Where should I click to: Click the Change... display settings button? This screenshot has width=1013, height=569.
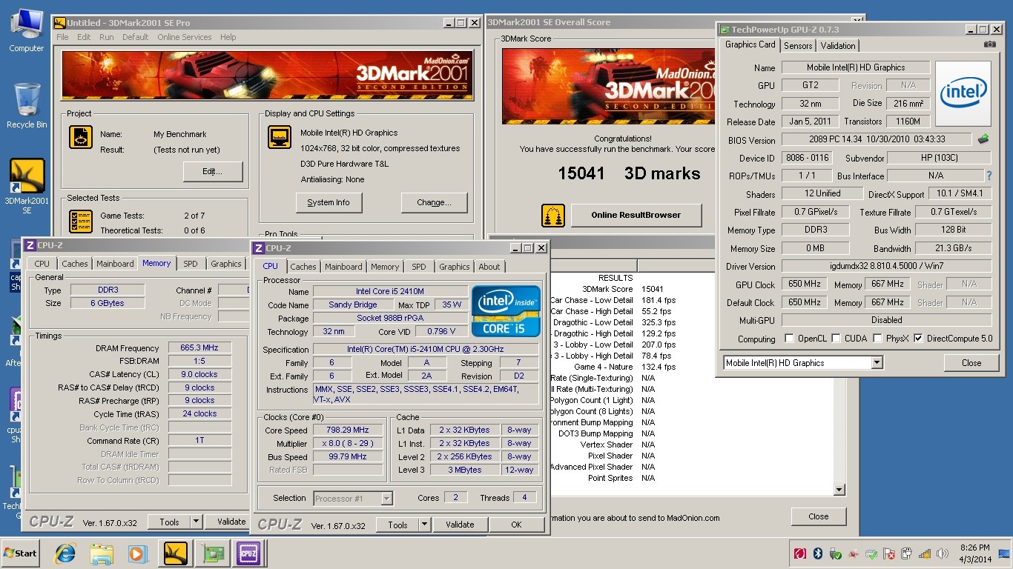435,202
